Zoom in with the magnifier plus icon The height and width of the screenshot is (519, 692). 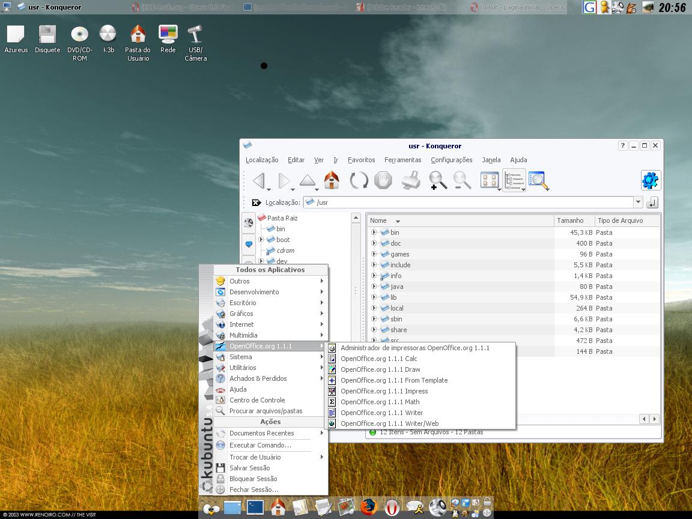(x=437, y=180)
